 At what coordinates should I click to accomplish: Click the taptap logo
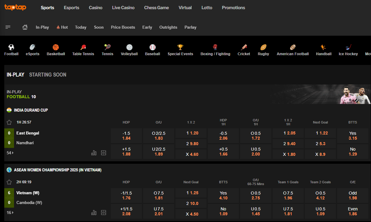[15, 8]
